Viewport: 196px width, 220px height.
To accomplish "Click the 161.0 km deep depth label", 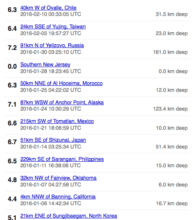I will tap(170, 52).
